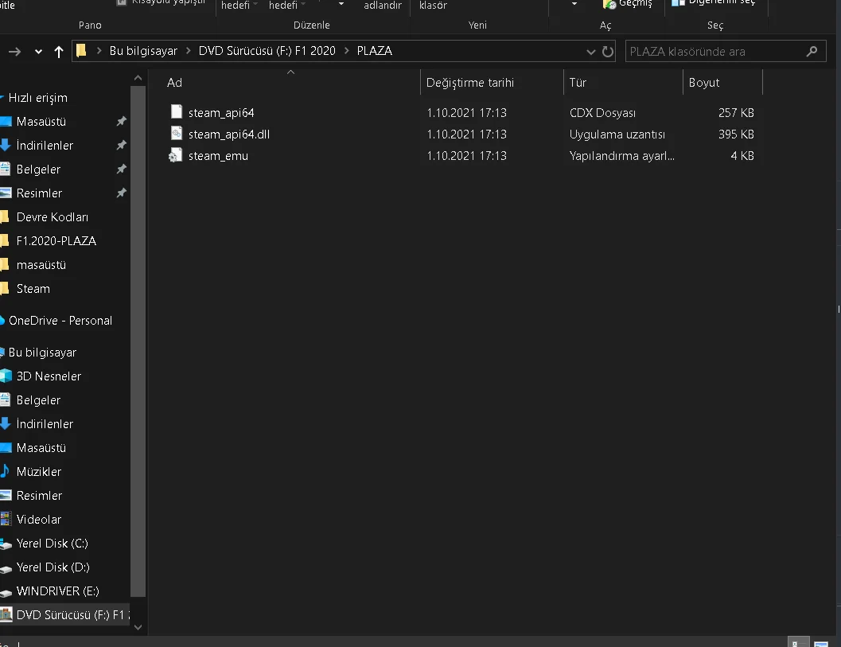This screenshot has height=647, width=841.
Task: Click the 3D Nesneler cube icon
Action: 6,376
